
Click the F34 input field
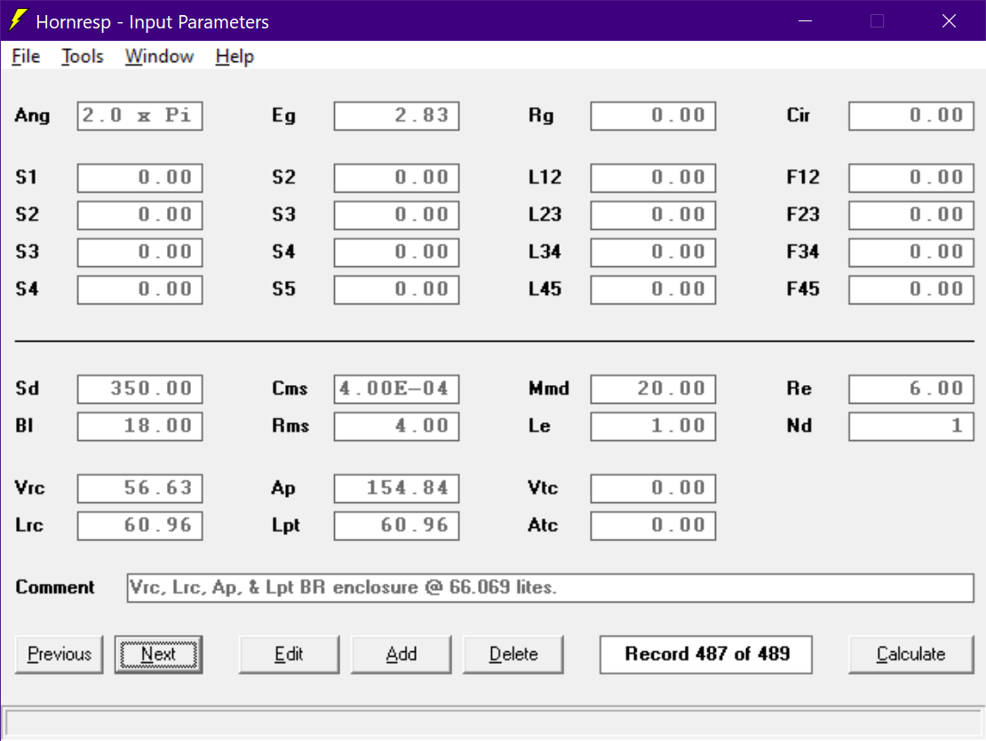pos(910,252)
